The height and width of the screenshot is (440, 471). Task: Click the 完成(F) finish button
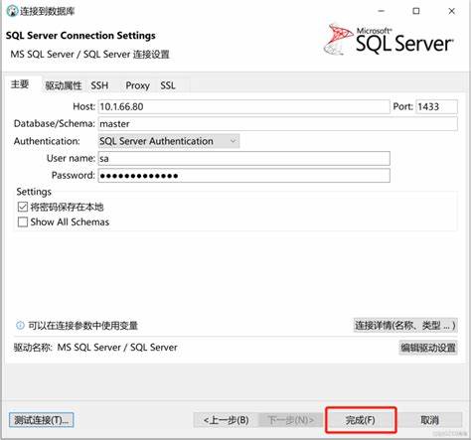[361, 420]
